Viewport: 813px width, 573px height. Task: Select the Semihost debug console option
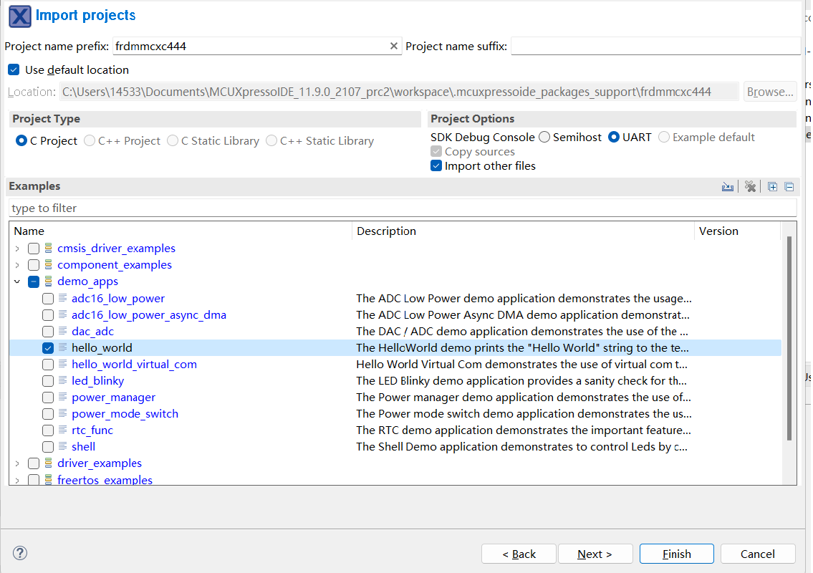[544, 138]
